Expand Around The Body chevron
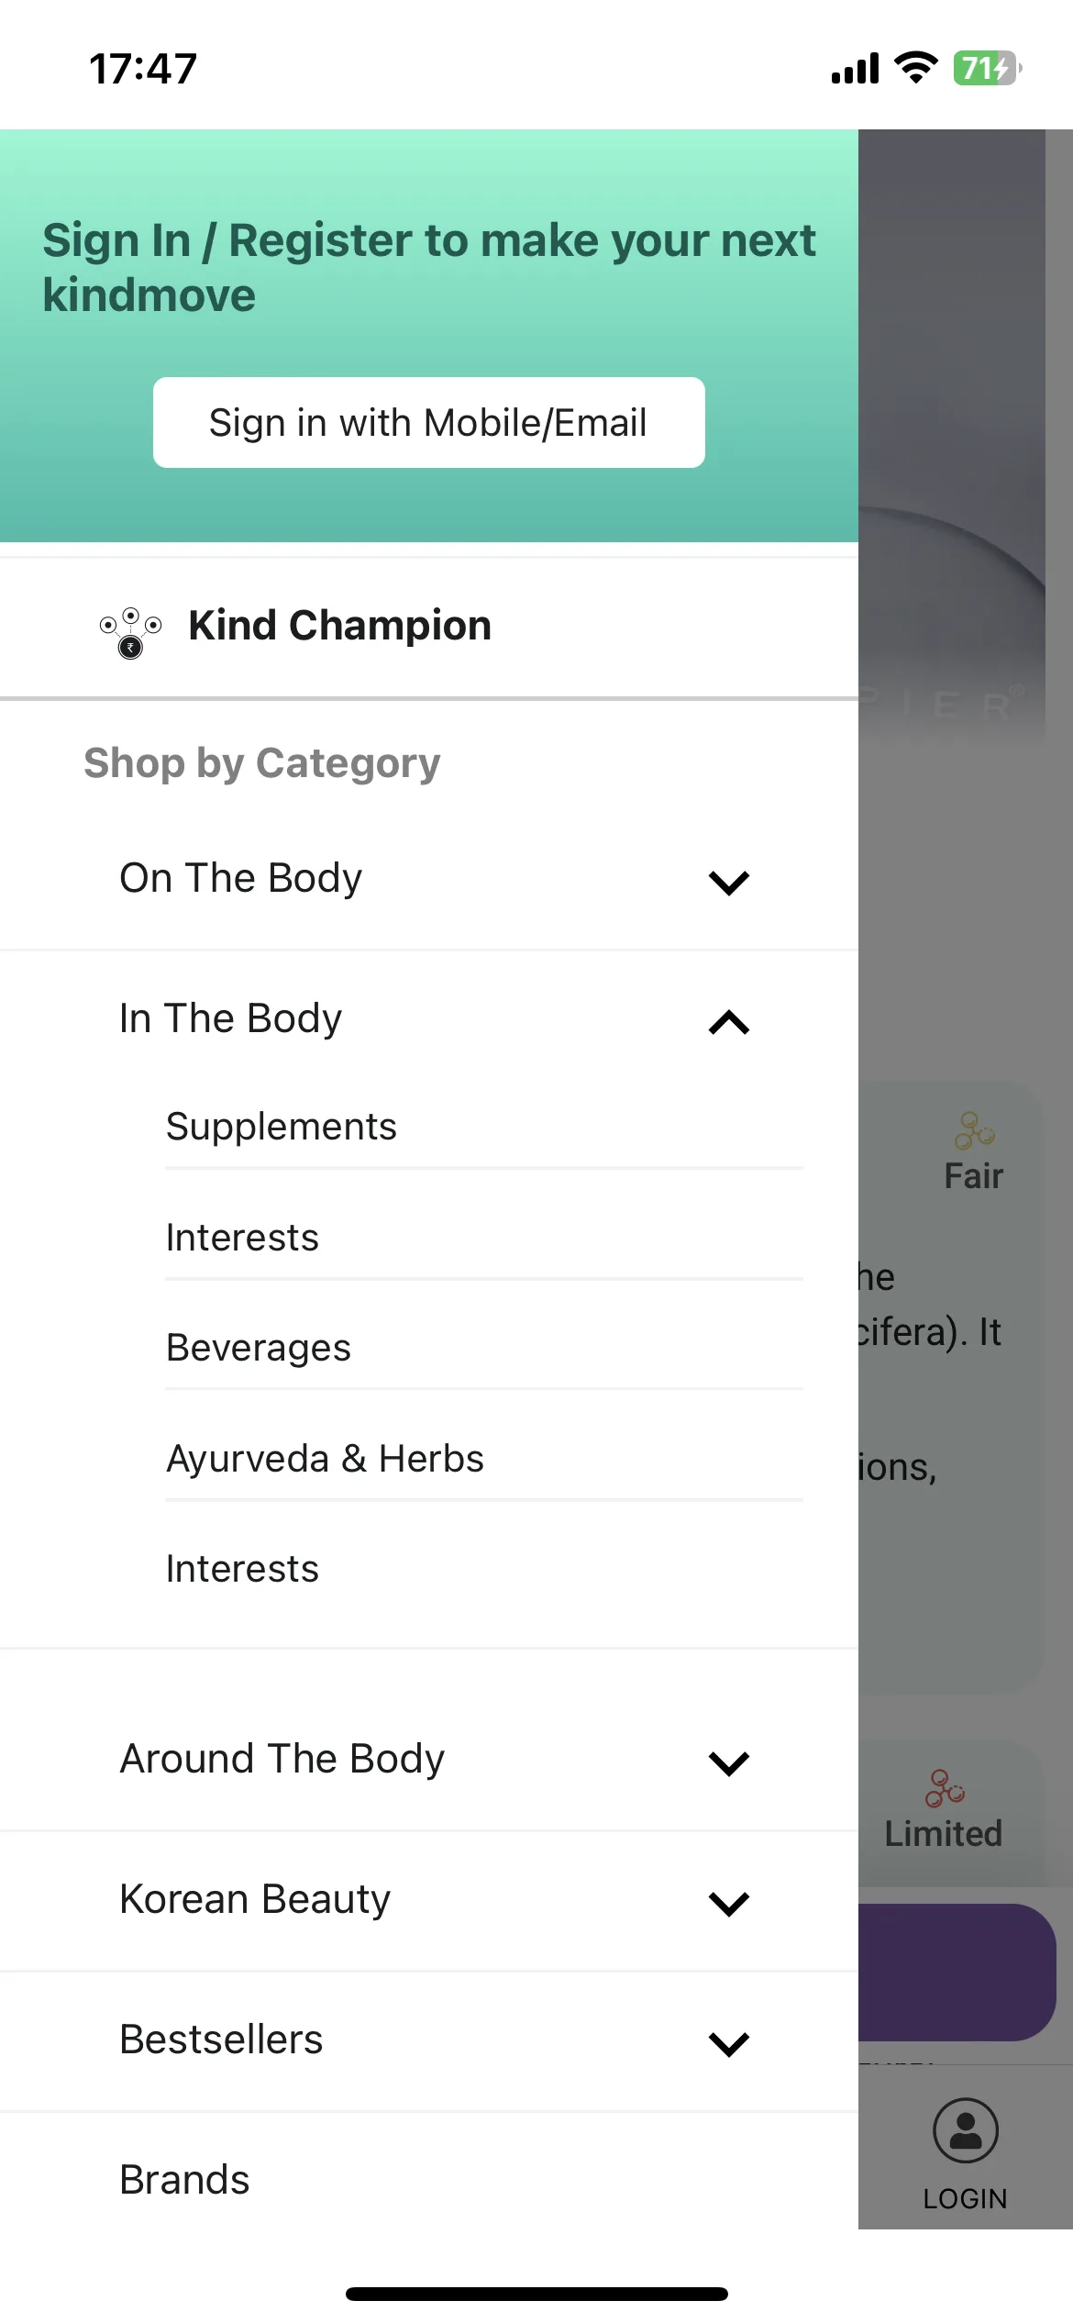This screenshot has width=1073, height=2323. [x=729, y=1762]
